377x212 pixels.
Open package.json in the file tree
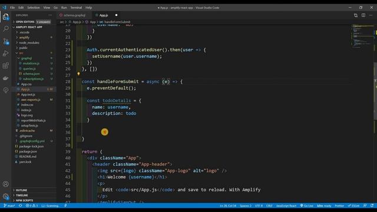28,151
